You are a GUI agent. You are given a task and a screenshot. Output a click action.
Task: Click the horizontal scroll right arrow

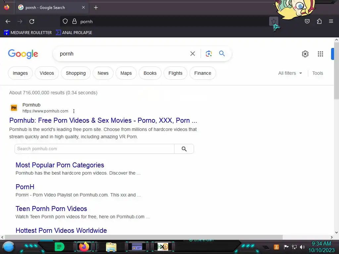pyautogui.click(x=332, y=237)
